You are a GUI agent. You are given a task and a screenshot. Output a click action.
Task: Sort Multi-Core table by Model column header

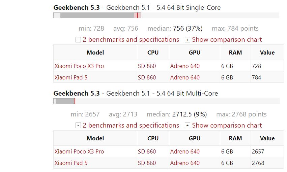click(95, 138)
